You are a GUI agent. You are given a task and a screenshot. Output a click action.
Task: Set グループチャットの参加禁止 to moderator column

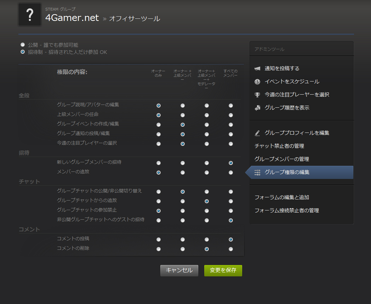[206, 211]
